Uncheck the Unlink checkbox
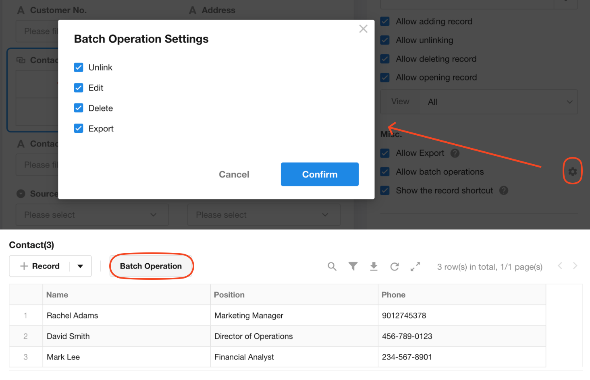Screen dimensions: 590x380 click(79, 67)
